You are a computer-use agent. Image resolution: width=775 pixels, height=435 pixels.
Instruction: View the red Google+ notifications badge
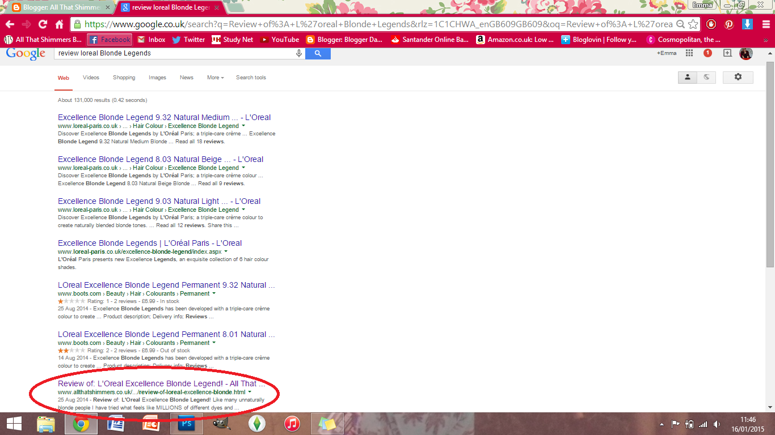click(x=707, y=53)
